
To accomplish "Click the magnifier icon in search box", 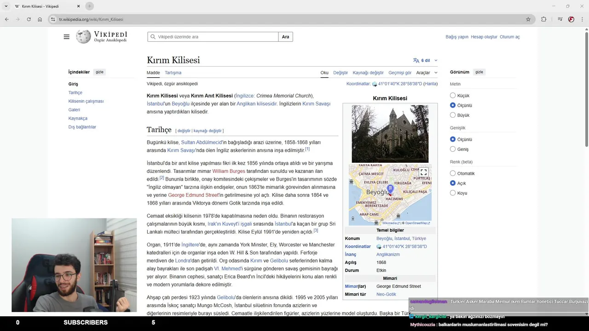I will [153, 37].
